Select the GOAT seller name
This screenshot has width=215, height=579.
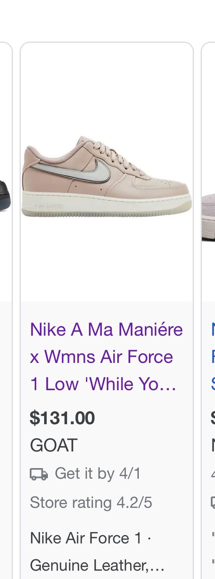coord(54,445)
